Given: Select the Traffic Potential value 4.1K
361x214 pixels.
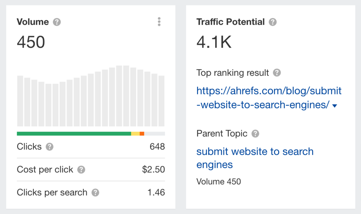Looking at the screenshot, I should coord(214,42).
